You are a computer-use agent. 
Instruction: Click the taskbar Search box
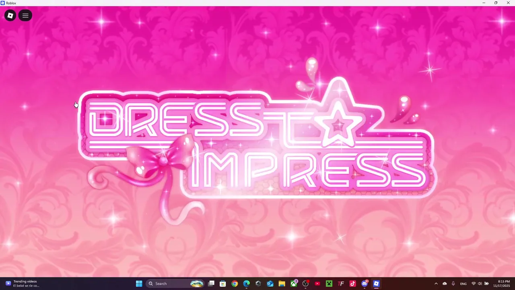pyautogui.click(x=175, y=284)
